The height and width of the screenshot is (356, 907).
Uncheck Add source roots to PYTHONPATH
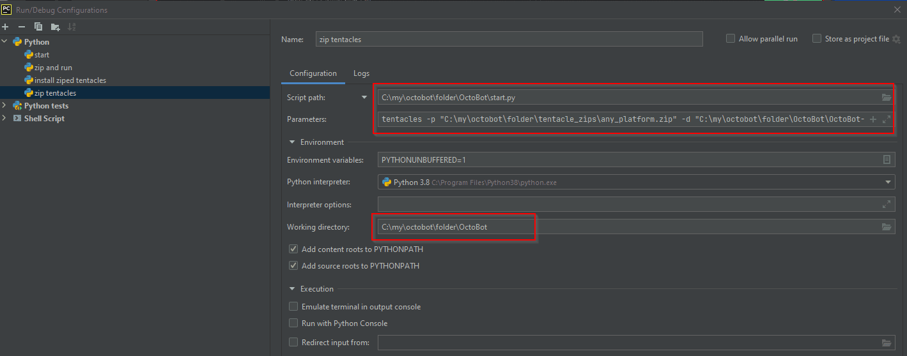[x=293, y=265]
